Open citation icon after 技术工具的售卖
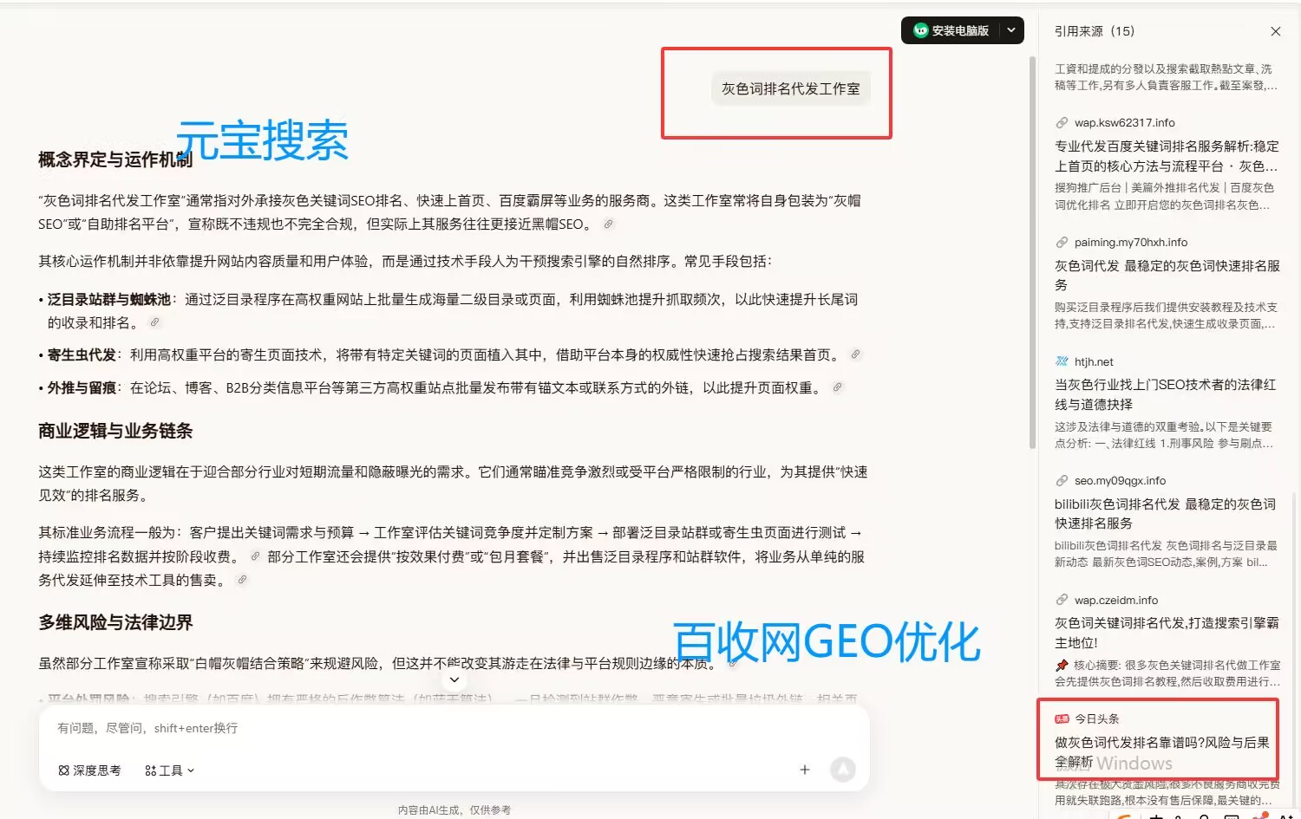The width and height of the screenshot is (1301, 819). coord(242,580)
